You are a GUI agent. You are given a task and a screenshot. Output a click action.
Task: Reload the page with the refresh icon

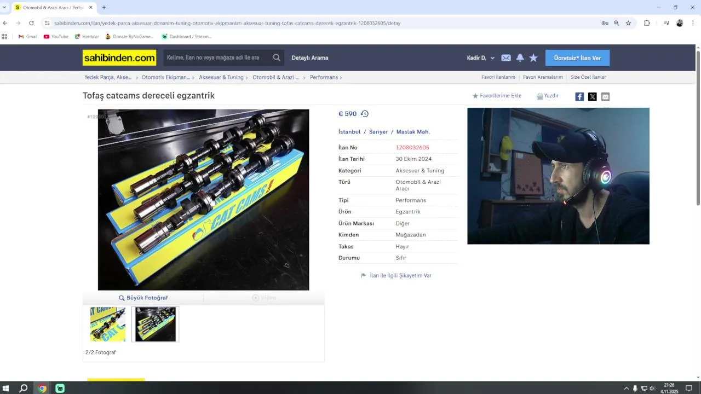point(31,23)
